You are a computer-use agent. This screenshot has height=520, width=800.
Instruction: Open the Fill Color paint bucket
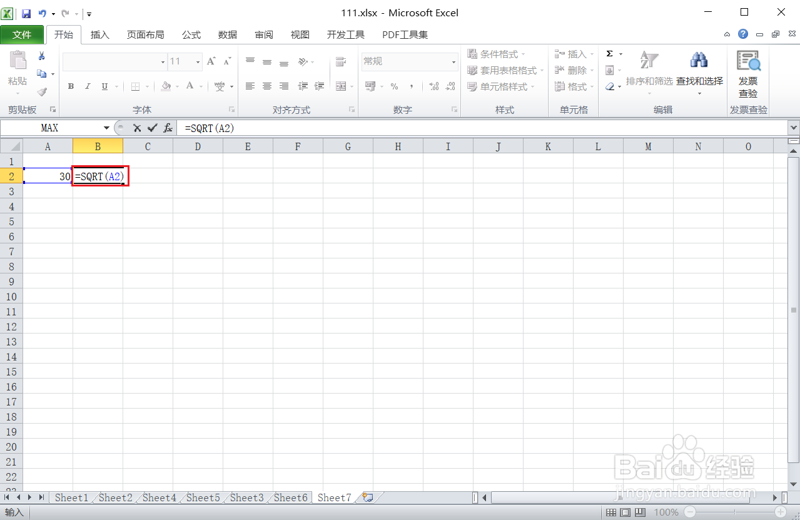[166, 86]
